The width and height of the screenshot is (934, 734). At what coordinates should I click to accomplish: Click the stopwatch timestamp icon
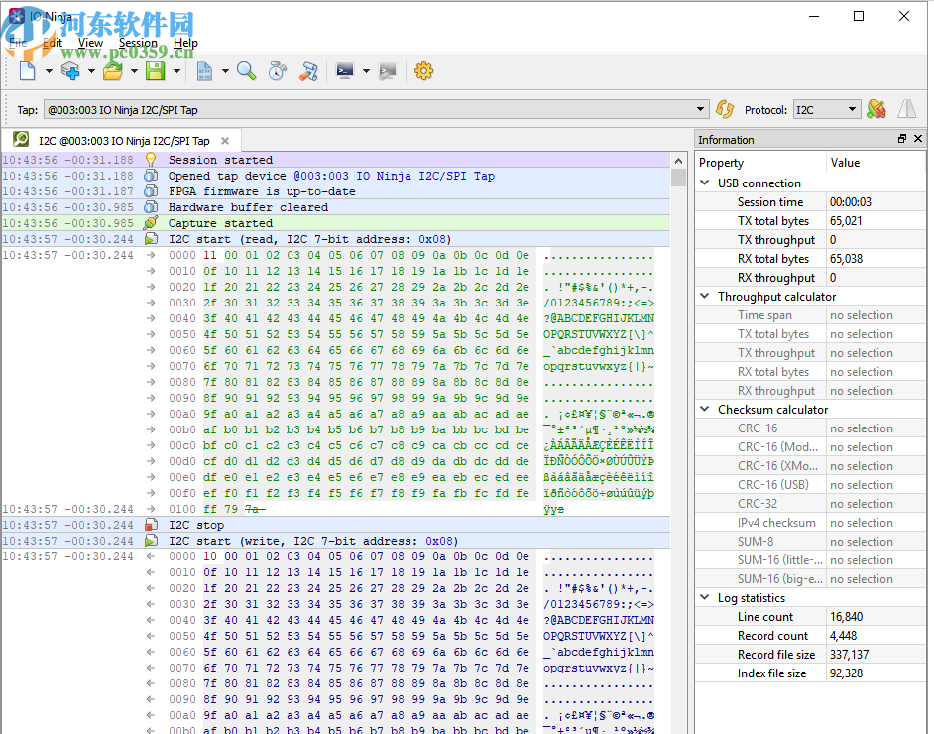click(278, 70)
